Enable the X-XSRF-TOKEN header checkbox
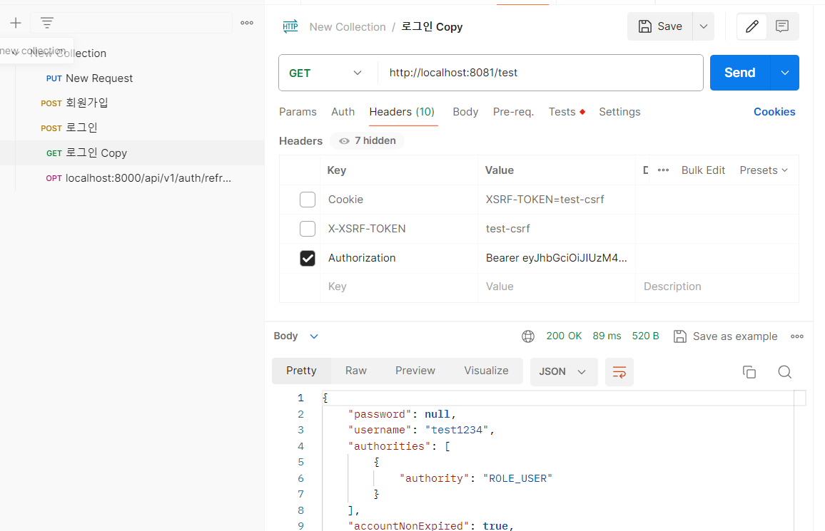Image resolution: width=825 pixels, height=531 pixels. 308,229
